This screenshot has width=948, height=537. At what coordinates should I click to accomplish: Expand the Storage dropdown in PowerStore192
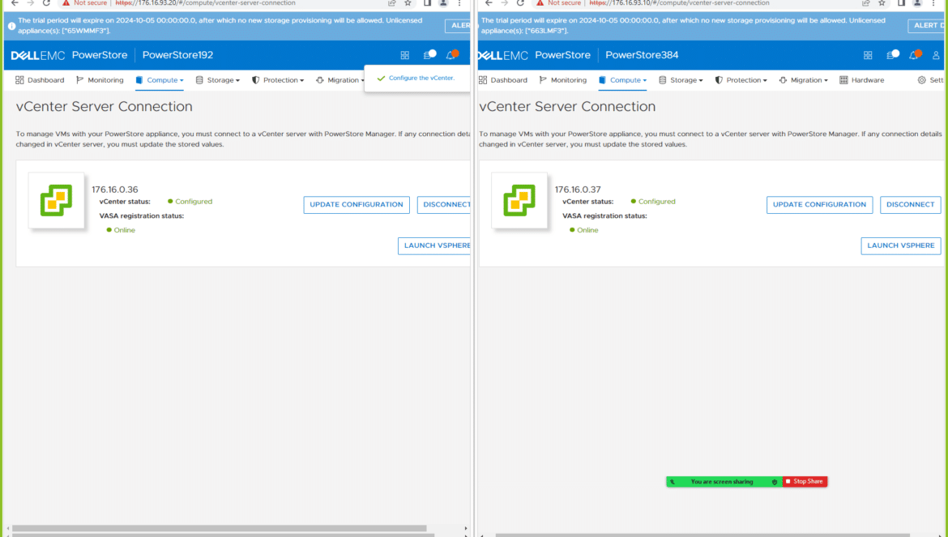click(x=218, y=80)
